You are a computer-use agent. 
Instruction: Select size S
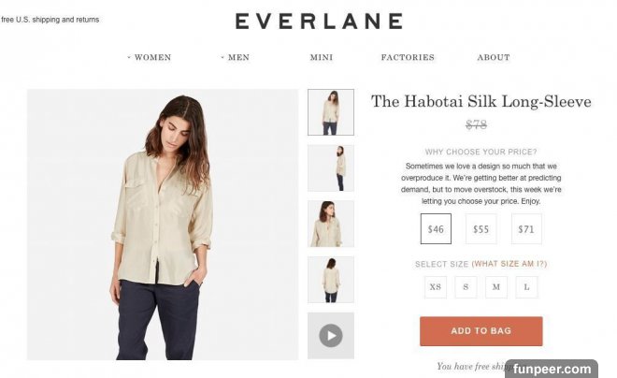click(466, 287)
